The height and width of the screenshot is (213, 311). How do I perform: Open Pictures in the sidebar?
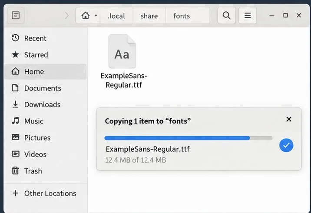pos(46,137)
